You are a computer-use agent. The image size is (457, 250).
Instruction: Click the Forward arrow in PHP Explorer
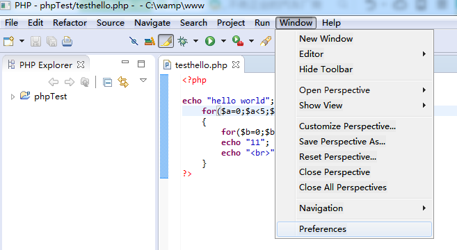pos(70,82)
